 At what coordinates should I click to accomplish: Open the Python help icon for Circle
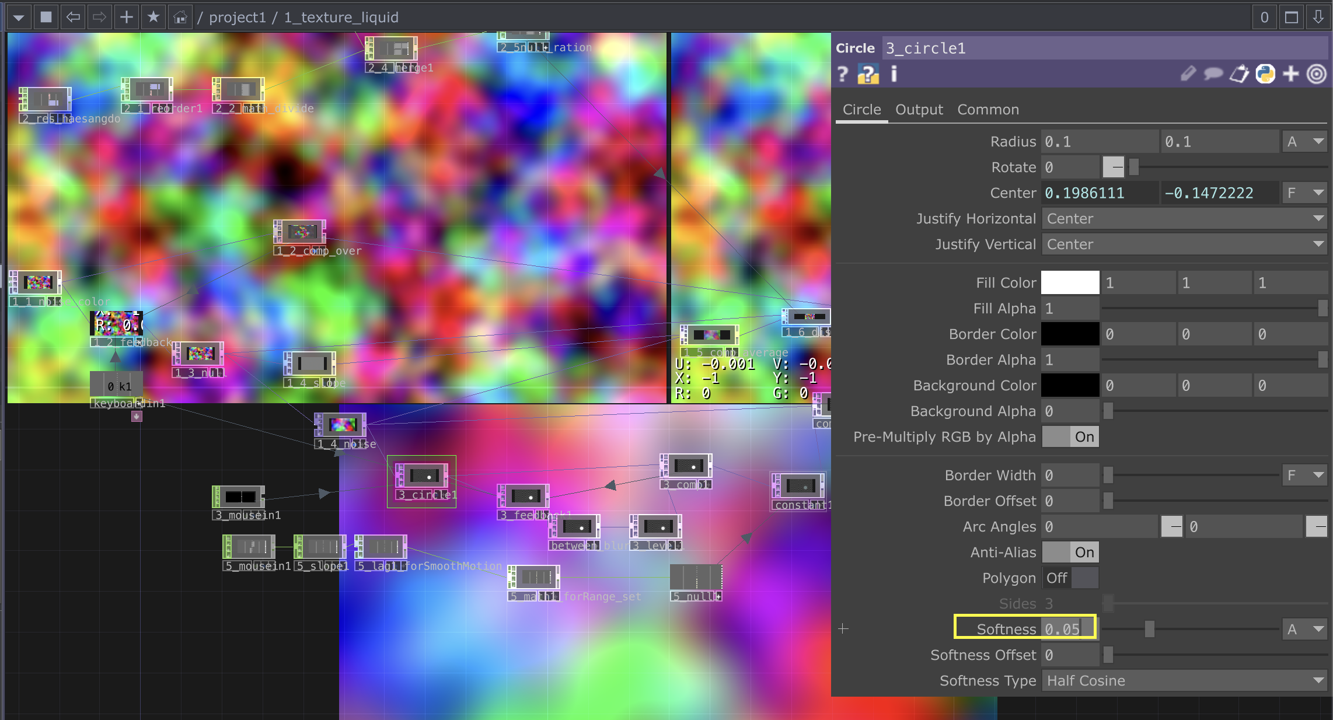coord(868,75)
